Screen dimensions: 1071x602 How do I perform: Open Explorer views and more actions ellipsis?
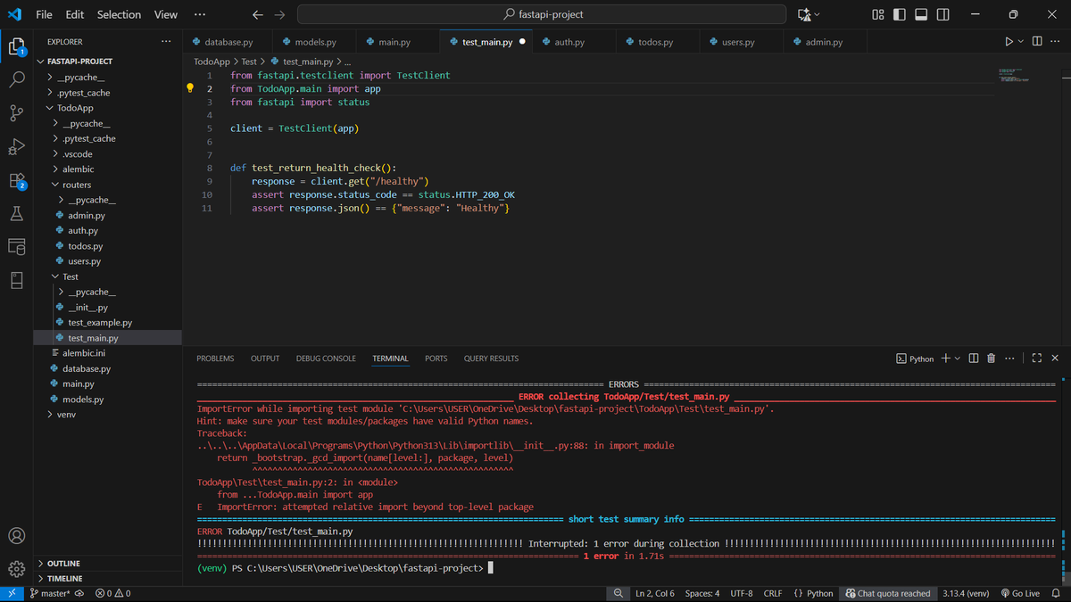(x=166, y=42)
